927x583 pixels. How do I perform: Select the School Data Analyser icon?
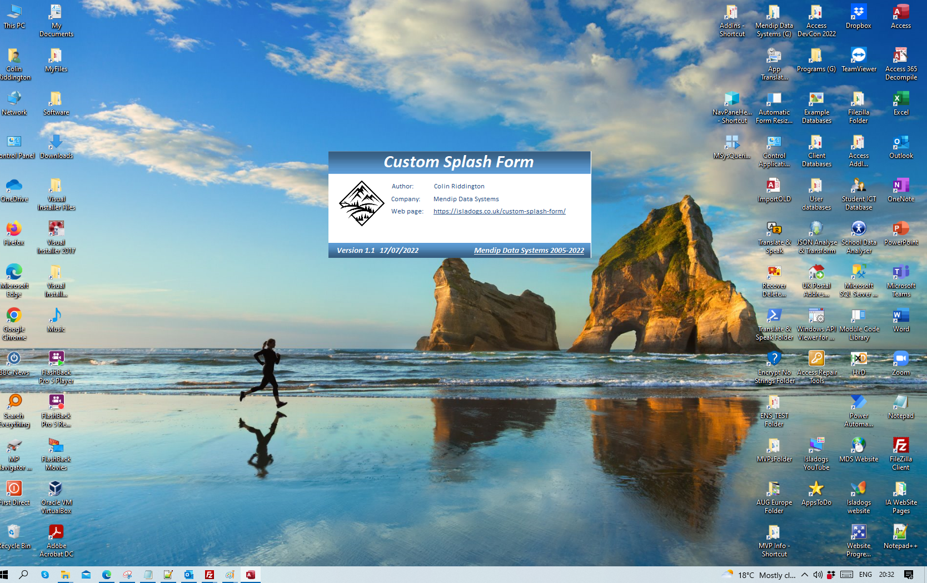point(859,237)
